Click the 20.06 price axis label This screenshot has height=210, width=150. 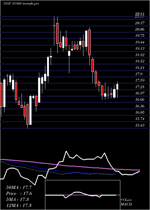[140, 29]
